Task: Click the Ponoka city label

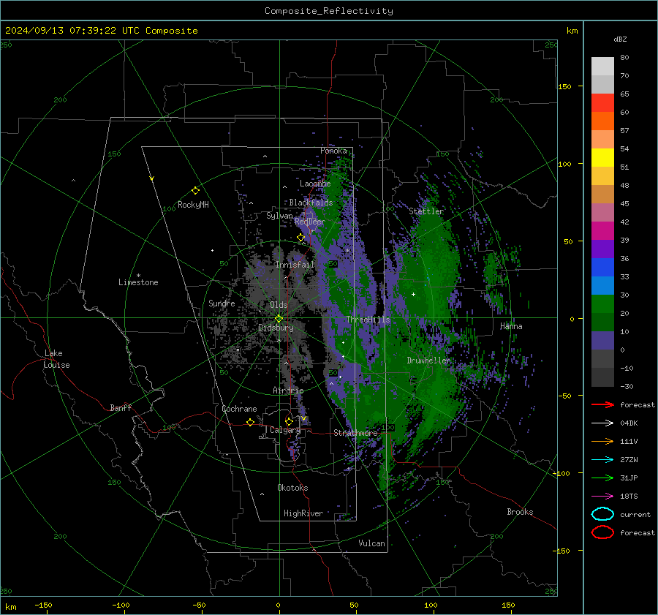Action: click(333, 151)
